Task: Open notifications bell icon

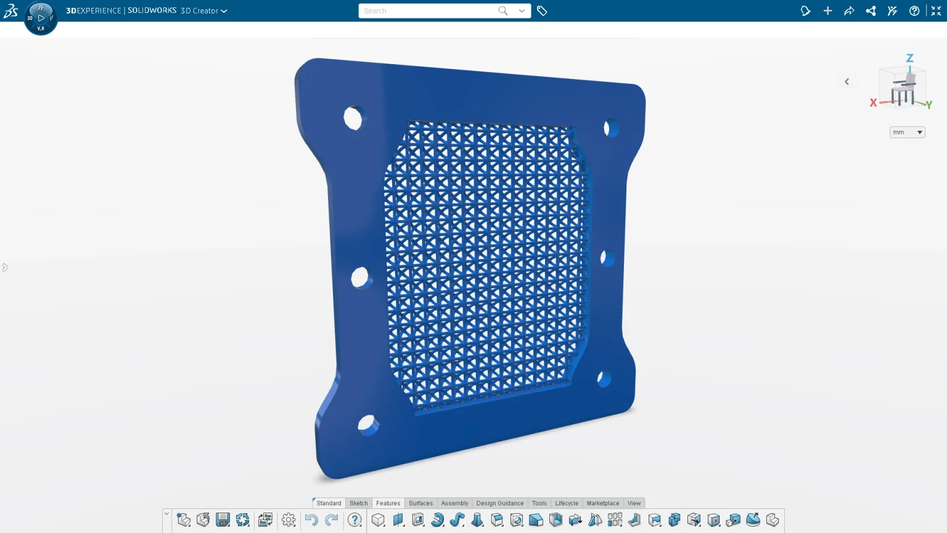Action: point(805,10)
